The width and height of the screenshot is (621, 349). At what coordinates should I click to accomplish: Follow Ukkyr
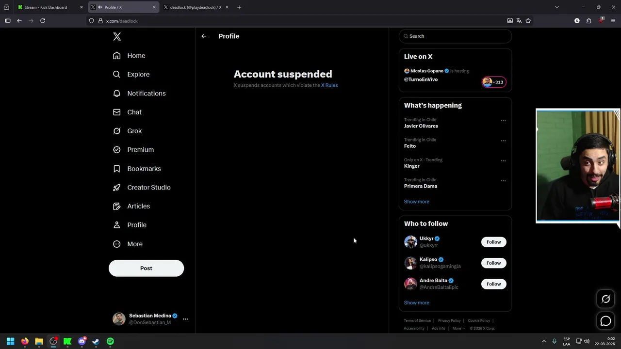click(493, 242)
